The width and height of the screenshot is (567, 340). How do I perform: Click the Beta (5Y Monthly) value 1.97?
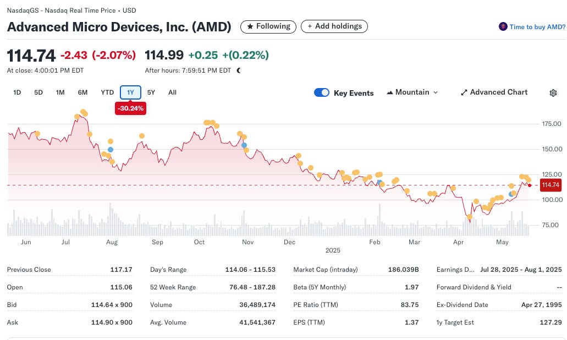click(x=411, y=287)
